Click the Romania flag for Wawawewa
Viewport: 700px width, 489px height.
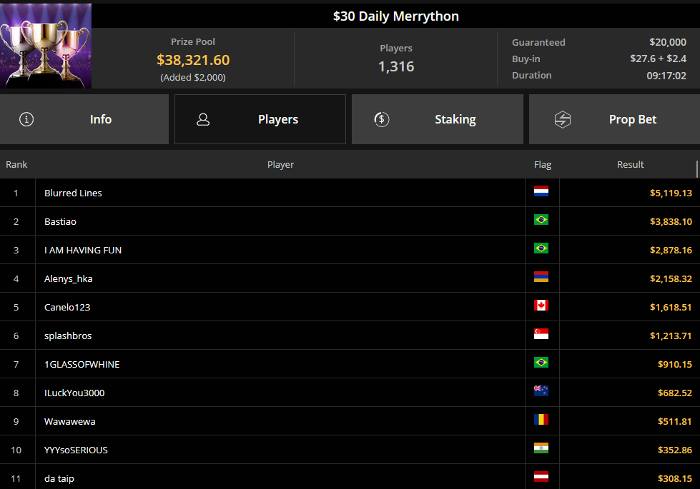(541, 420)
